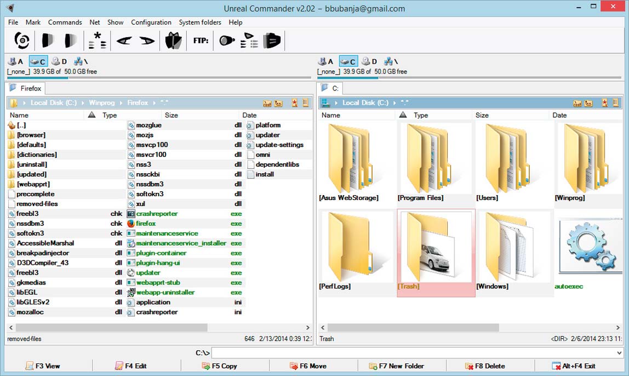Click the right panel horizontal scrollbar thumb

413,328
